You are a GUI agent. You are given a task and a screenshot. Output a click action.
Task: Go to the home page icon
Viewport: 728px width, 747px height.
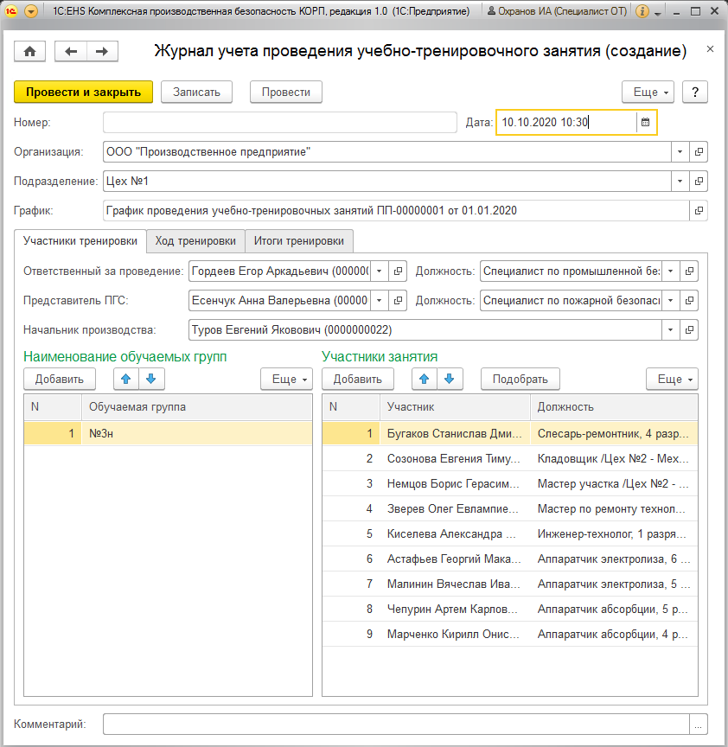29,52
